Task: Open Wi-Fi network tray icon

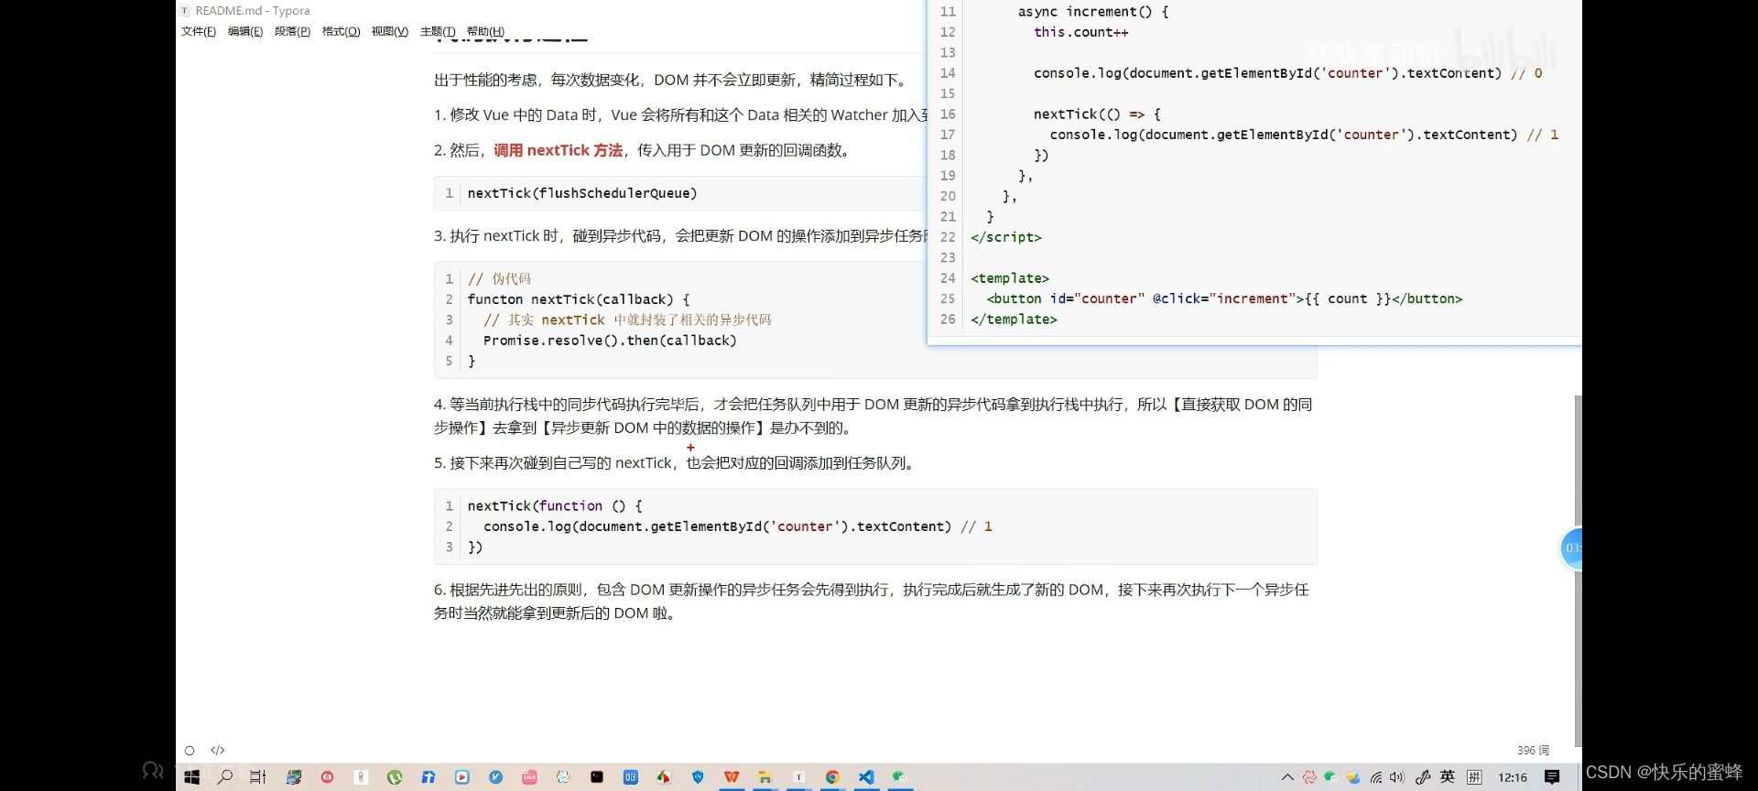Action: tap(1376, 777)
